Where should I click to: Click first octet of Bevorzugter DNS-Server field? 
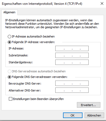click(60, 83)
